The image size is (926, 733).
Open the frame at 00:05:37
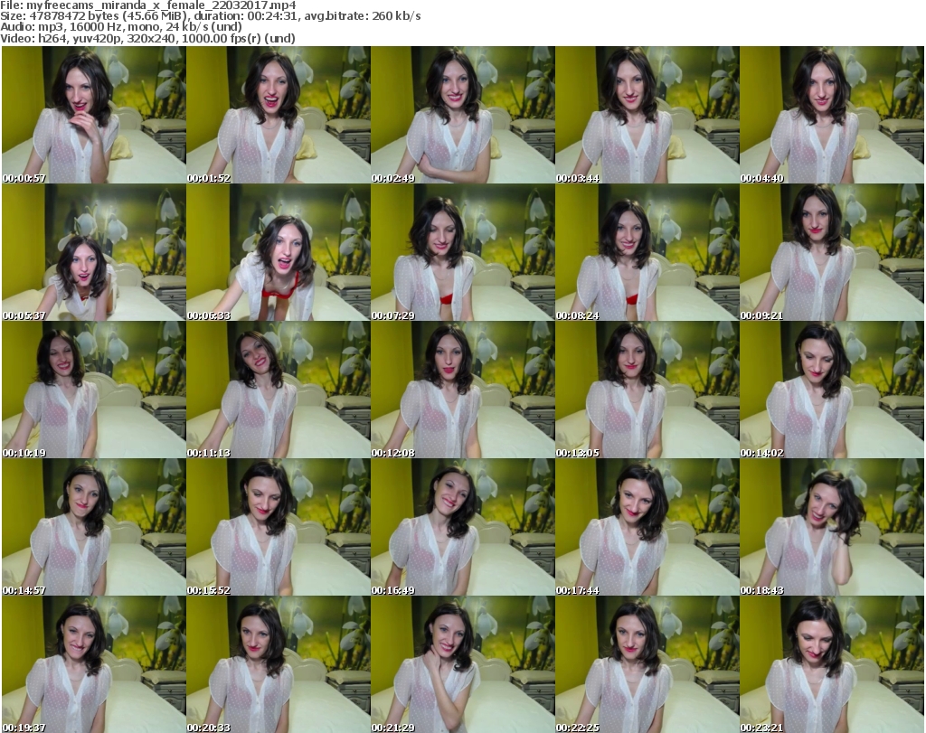[x=94, y=252]
